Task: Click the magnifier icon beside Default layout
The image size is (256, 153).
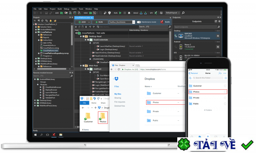Action: tap(183, 13)
